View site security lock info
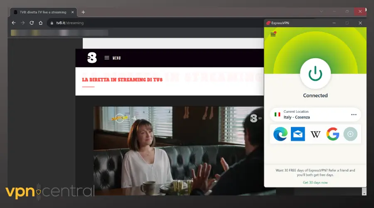 coord(52,23)
